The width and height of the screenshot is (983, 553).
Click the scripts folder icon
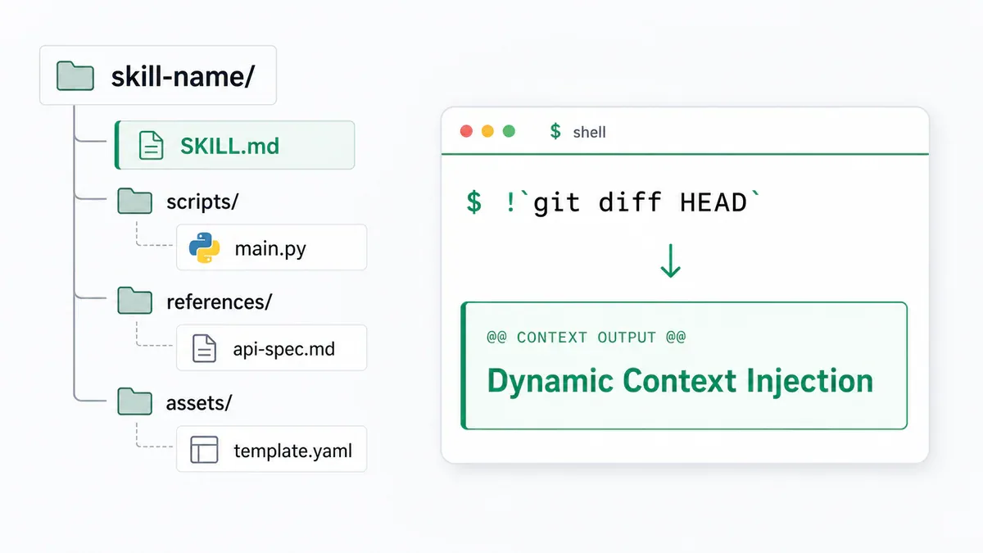tap(135, 202)
